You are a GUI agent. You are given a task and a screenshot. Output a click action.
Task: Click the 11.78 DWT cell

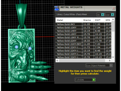(x=99, y=41)
